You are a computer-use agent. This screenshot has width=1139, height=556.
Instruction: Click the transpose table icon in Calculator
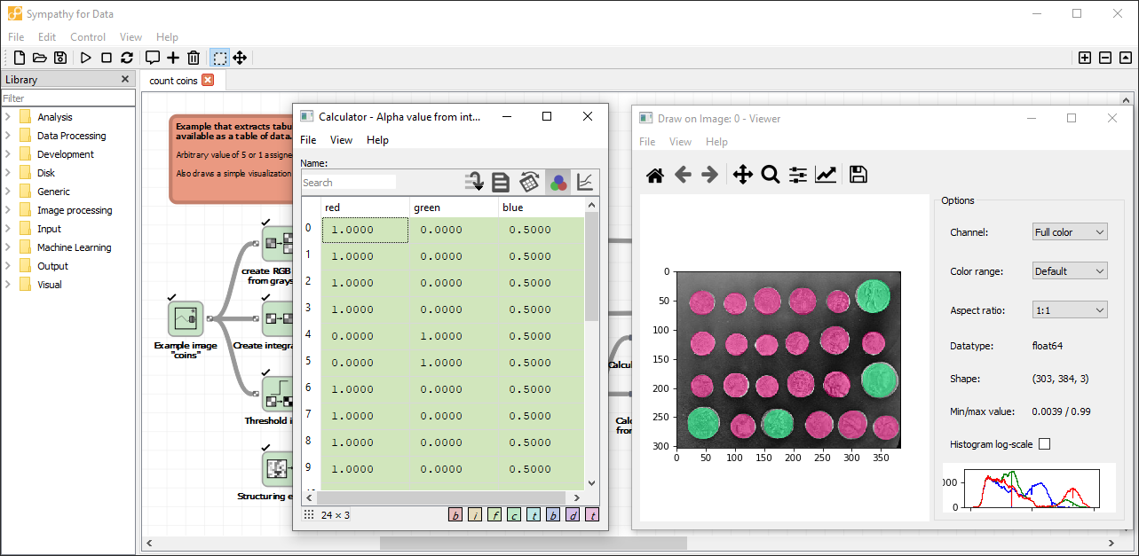(x=530, y=182)
